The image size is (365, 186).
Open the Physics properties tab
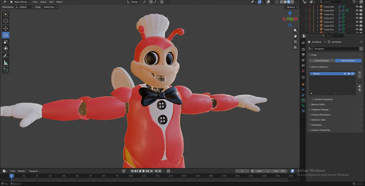pyautogui.click(x=303, y=90)
